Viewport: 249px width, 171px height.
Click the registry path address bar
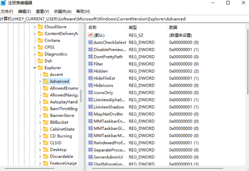[x=111, y=19]
